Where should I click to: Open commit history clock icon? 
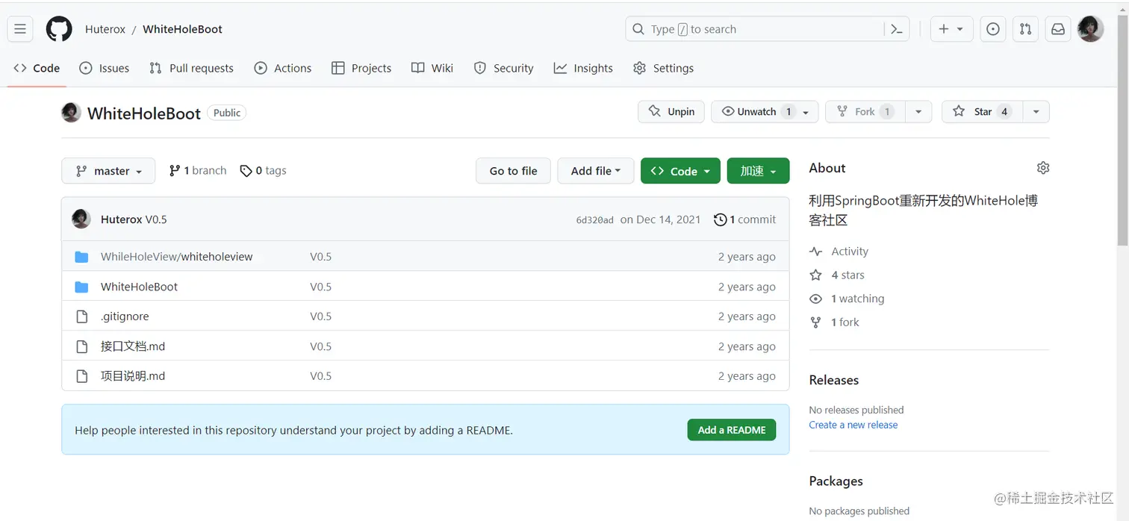(x=720, y=219)
